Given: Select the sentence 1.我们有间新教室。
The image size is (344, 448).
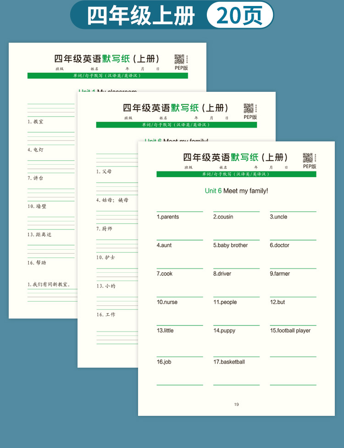Looking at the screenshot, I should [49, 284].
